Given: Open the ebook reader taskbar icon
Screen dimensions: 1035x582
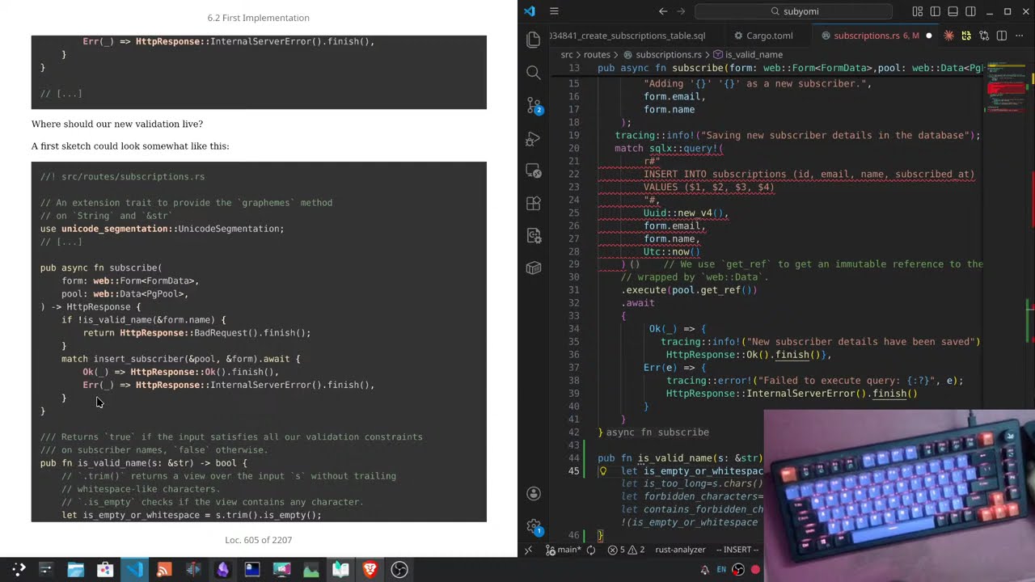Looking at the screenshot, I should click(x=340, y=570).
